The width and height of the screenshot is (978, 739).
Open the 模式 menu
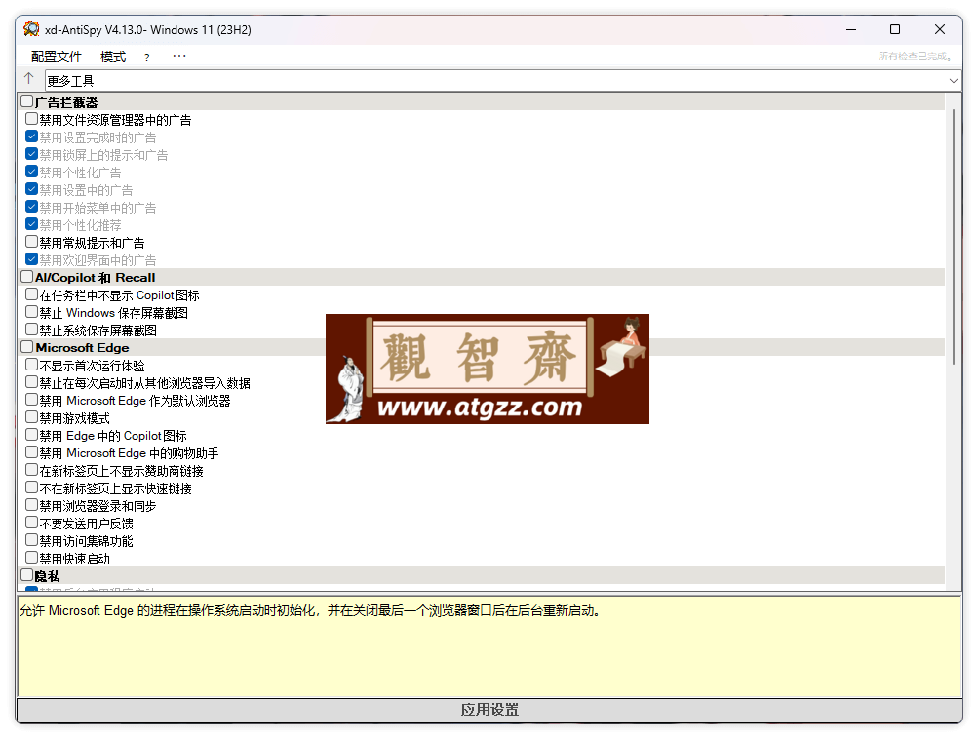pos(113,57)
